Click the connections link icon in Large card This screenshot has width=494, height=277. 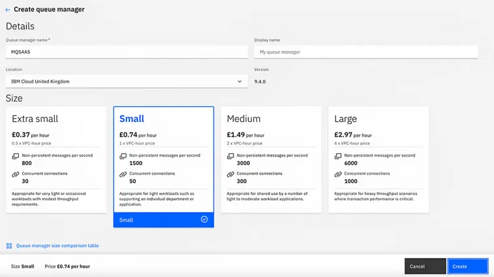tap(338, 175)
